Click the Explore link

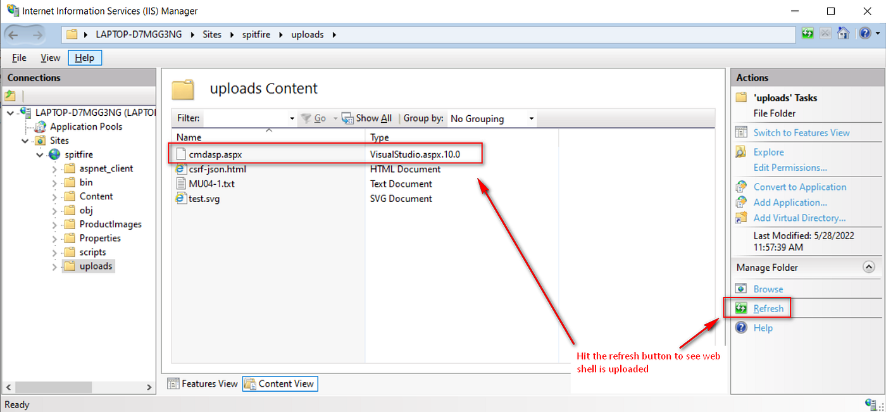point(768,152)
